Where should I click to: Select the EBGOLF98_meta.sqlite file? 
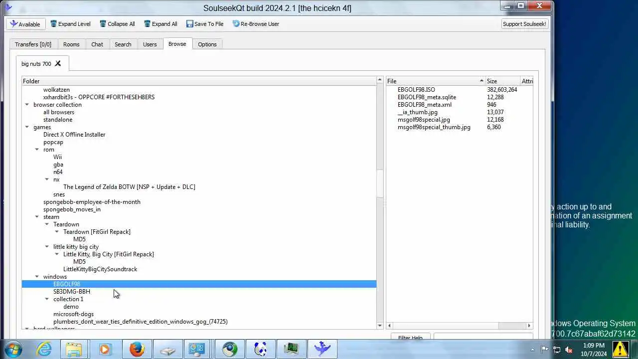point(427,97)
